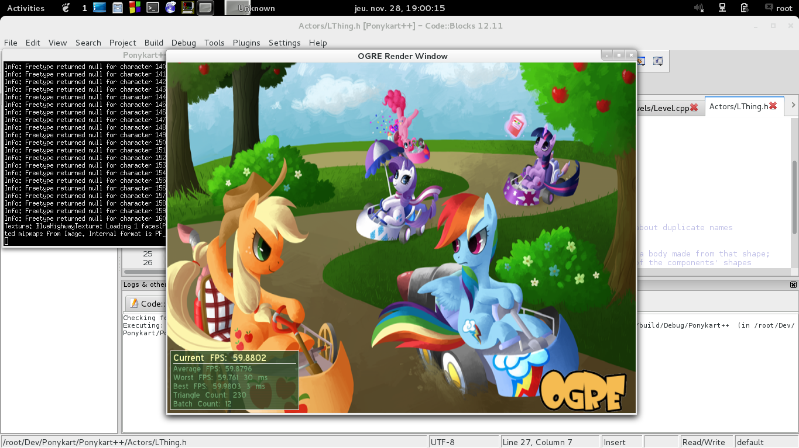Minimize the OGRE Render Window
The height and width of the screenshot is (448, 799).
click(607, 55)
